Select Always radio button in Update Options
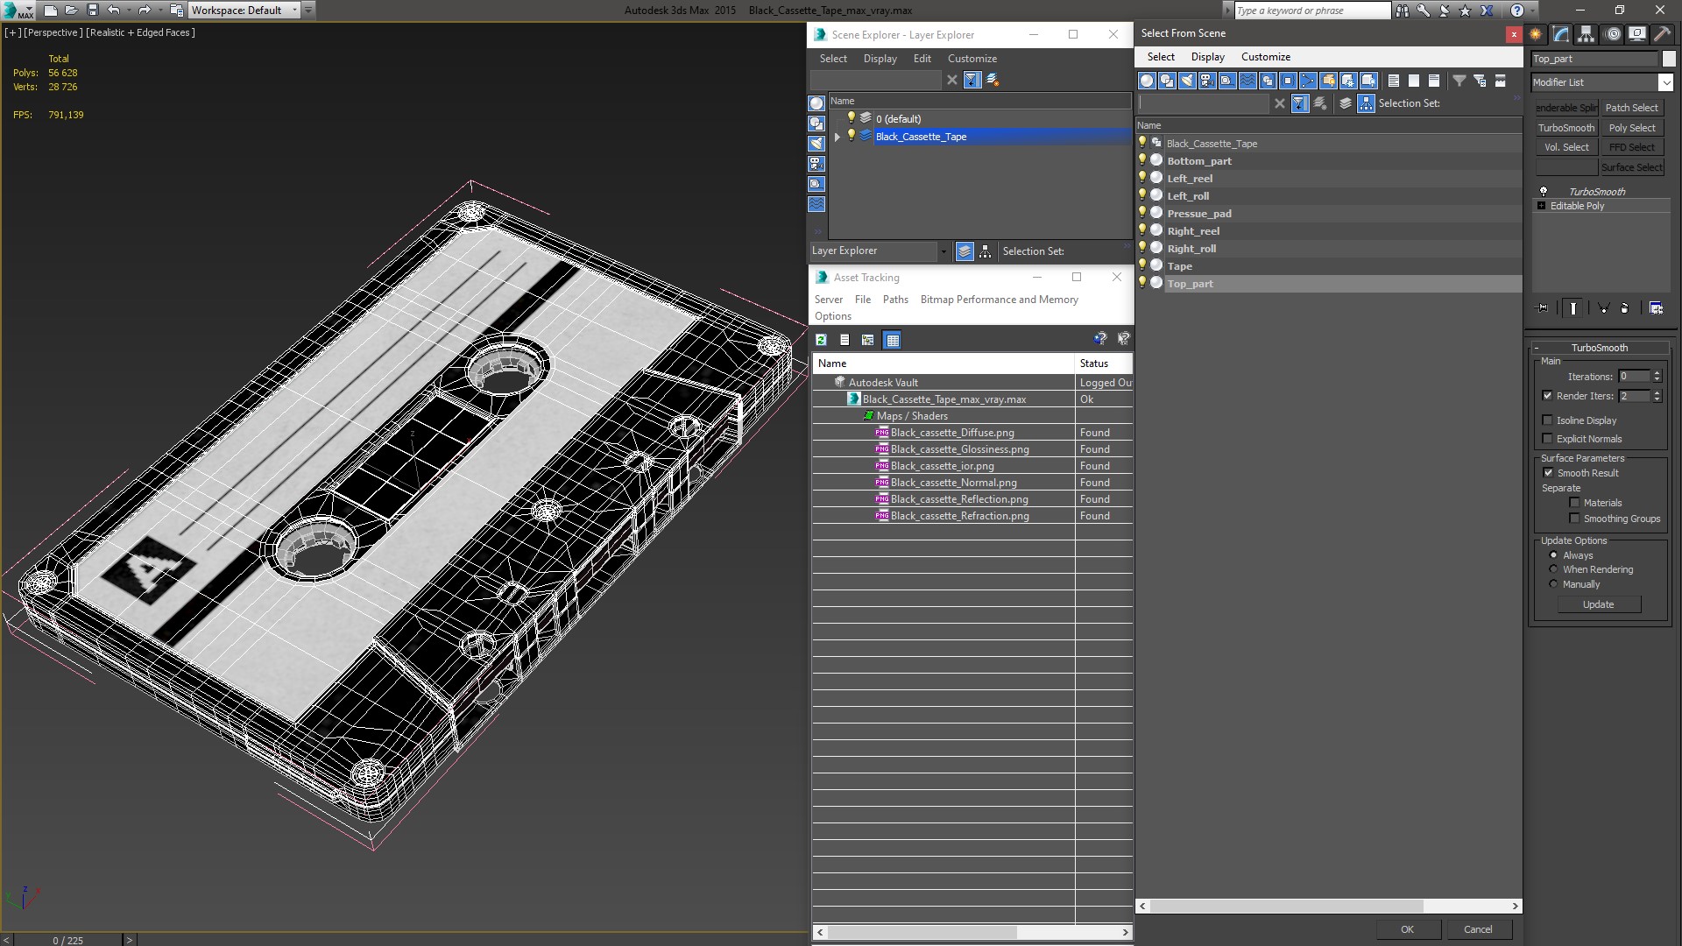Screen dimensions: 1682x946 1554,554
